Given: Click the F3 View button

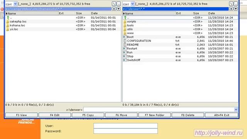Looking at the screenshot, I should click(22, 115).
